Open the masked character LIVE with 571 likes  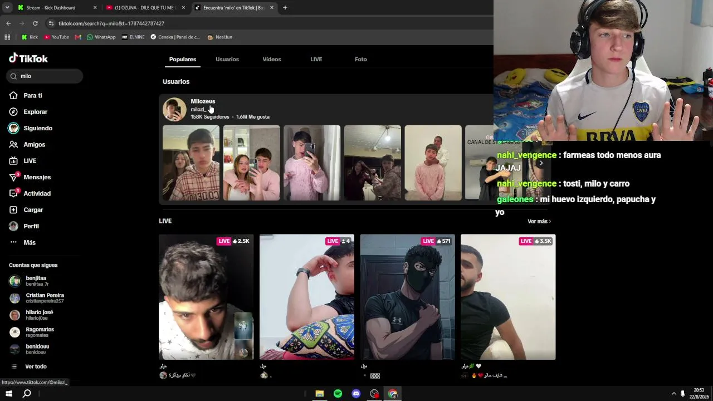click(x=408, y=297)
